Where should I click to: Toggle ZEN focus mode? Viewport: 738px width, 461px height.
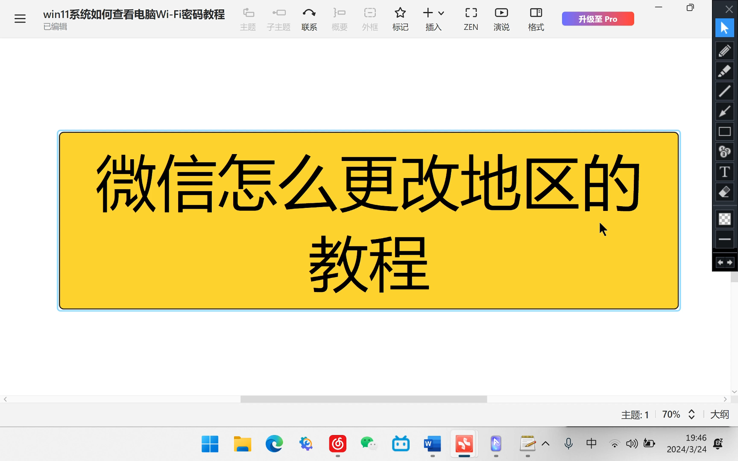point(470,18)
